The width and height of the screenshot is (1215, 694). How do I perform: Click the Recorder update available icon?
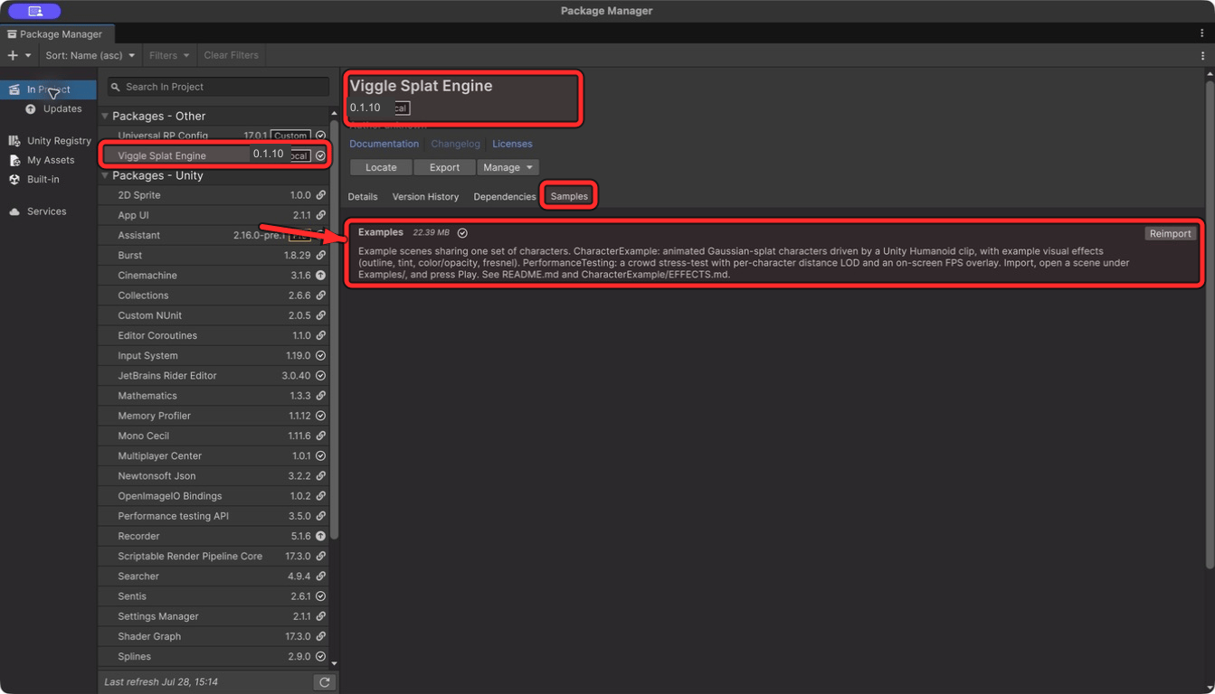(x=320, y=536)
